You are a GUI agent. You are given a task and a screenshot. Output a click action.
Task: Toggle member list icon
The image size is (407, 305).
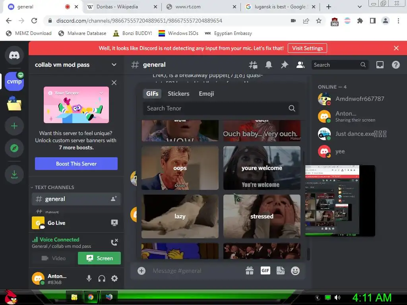click(300, 65)
